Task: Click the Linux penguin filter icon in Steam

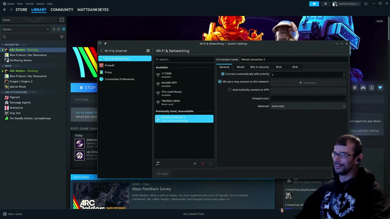Action: tap(54, 29)
